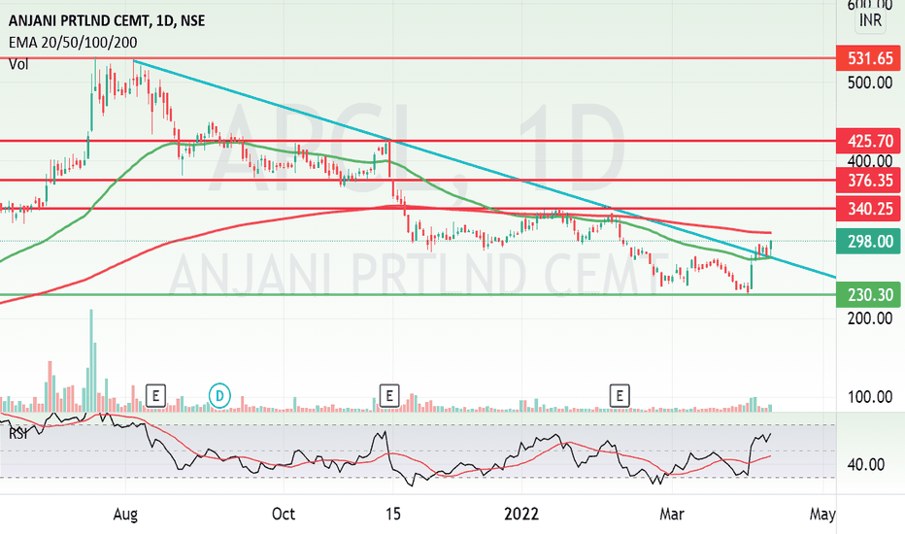Click the Mar date on time axis

pos(672,514)
